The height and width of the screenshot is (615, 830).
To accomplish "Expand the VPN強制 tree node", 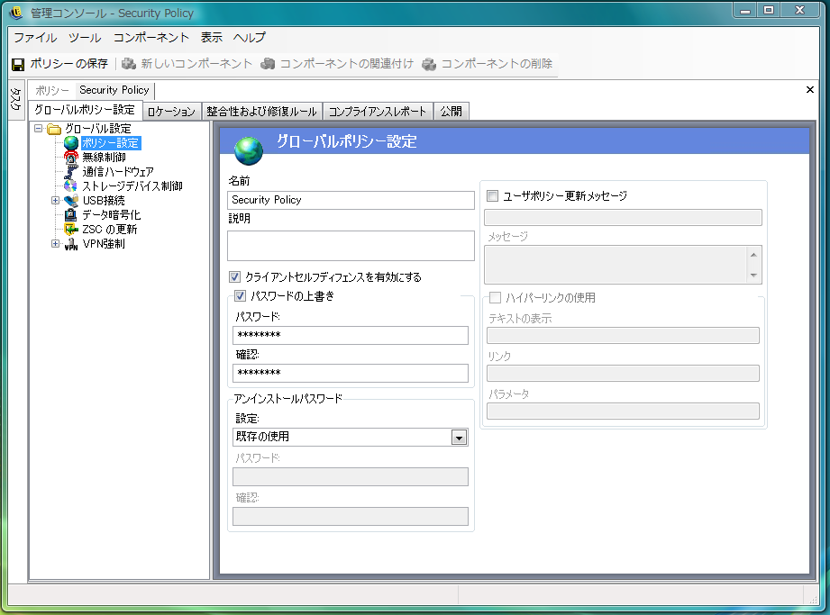I will (x=55, y=243).
